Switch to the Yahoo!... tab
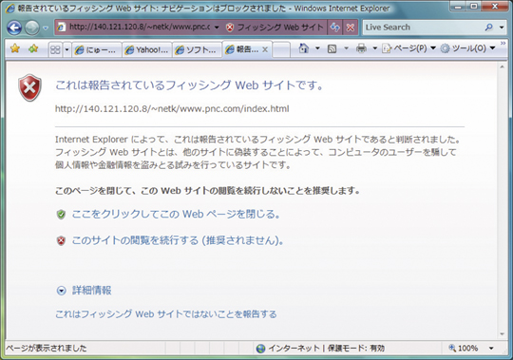This screenshot has height=360, width=513. point(147,49)
